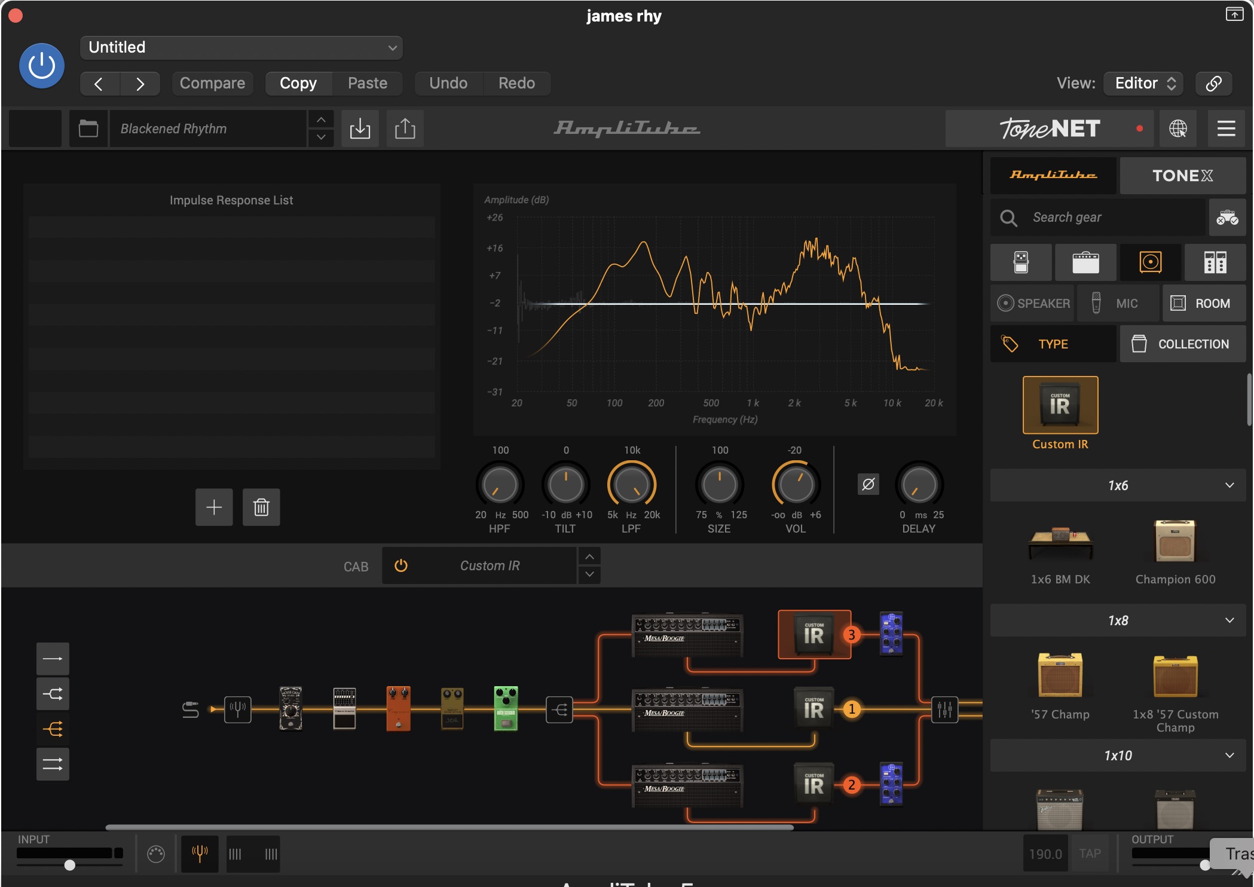The image size is (1254, 887).
Task: Click the globe web icon
Action: click(x=1178, y=129)
